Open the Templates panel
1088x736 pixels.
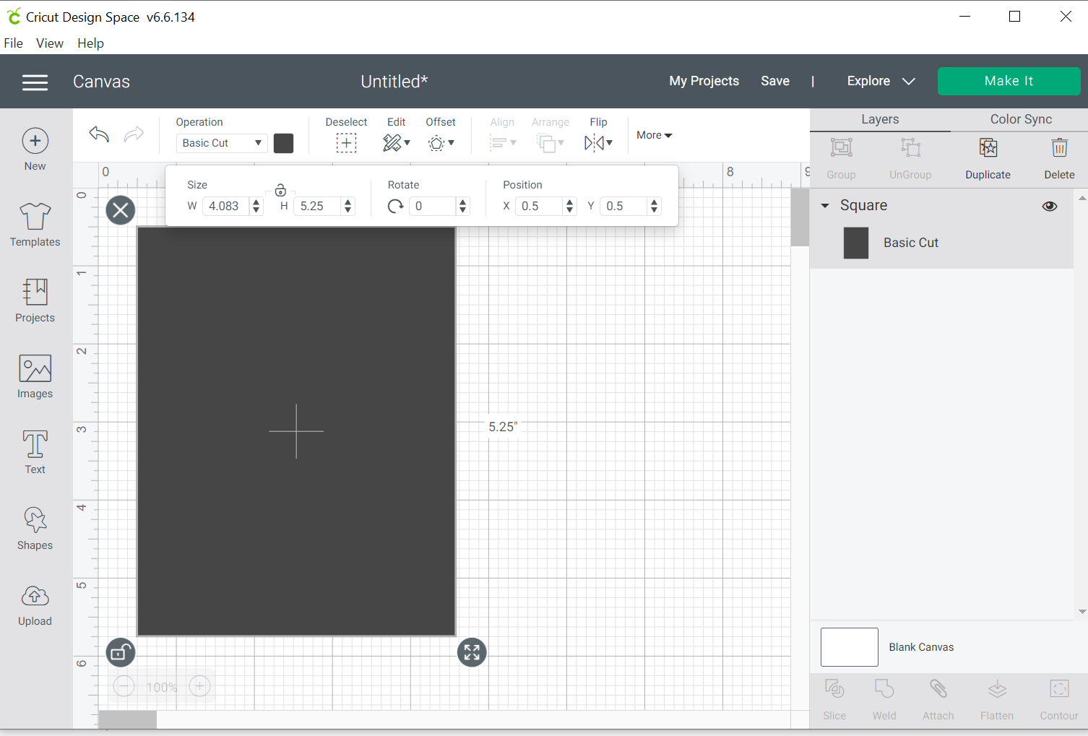click(x=35, y=225)
